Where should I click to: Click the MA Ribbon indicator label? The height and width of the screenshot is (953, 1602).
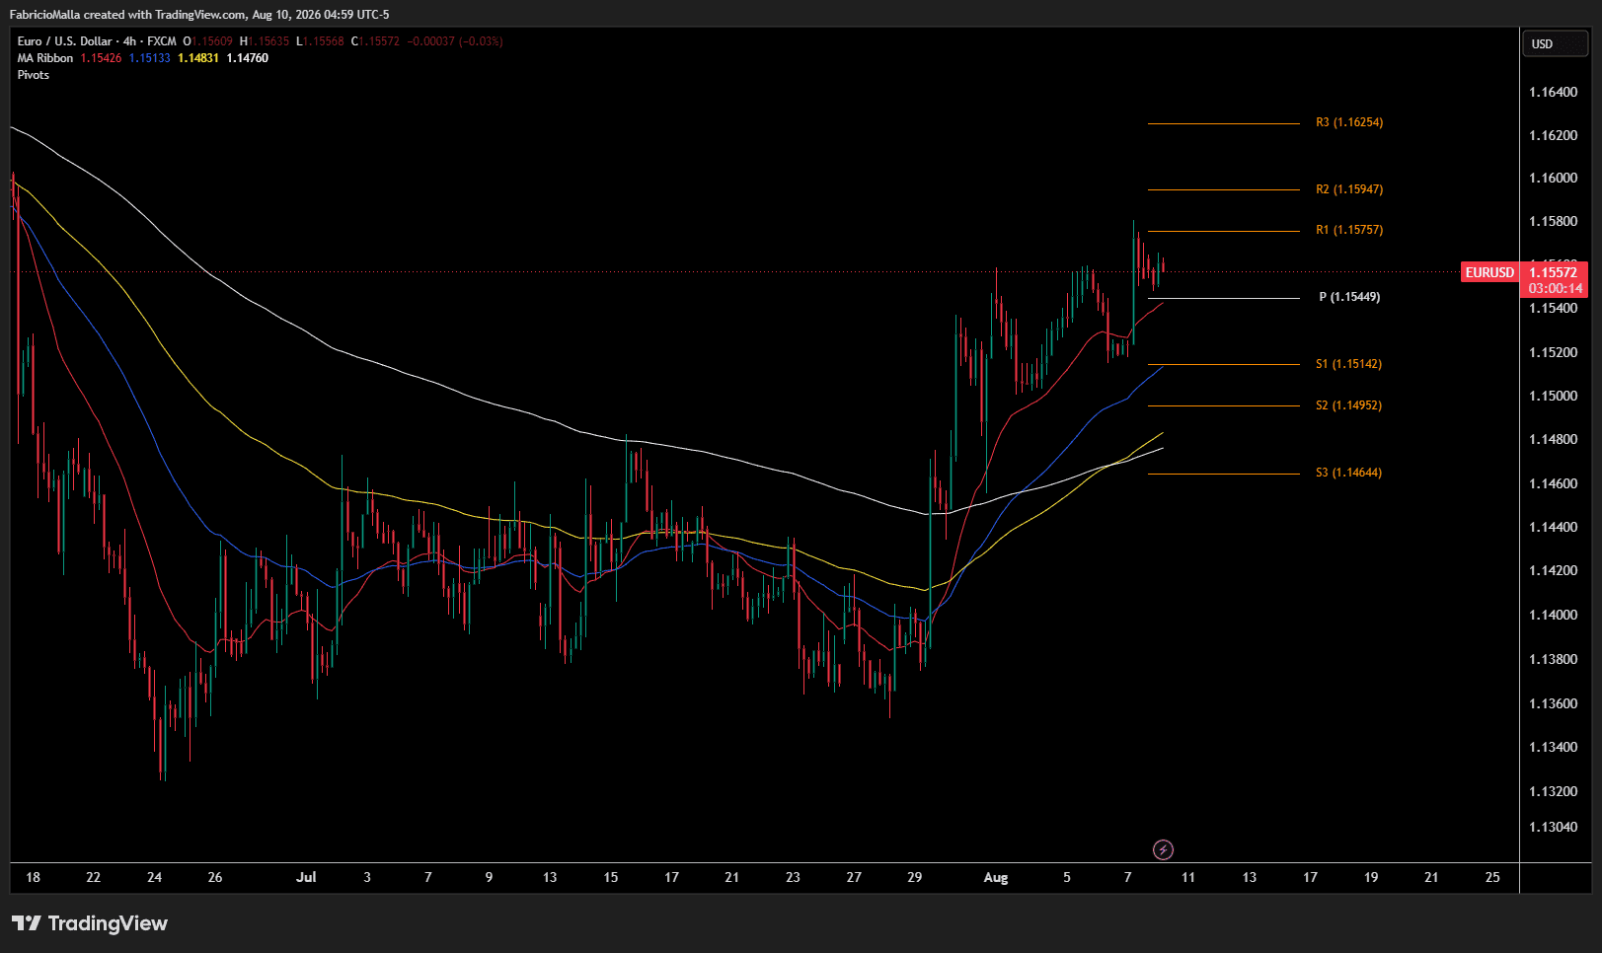click(x=45, y=58)
